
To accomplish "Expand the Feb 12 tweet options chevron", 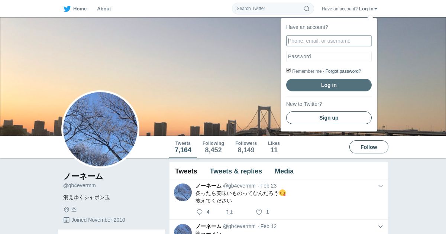I will point(381,227).
